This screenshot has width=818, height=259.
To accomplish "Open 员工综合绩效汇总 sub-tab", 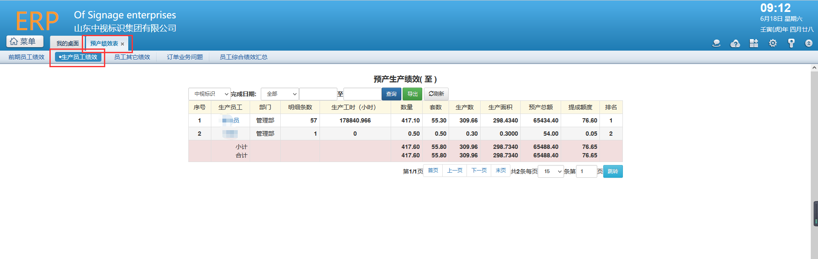I will (244, 57).
